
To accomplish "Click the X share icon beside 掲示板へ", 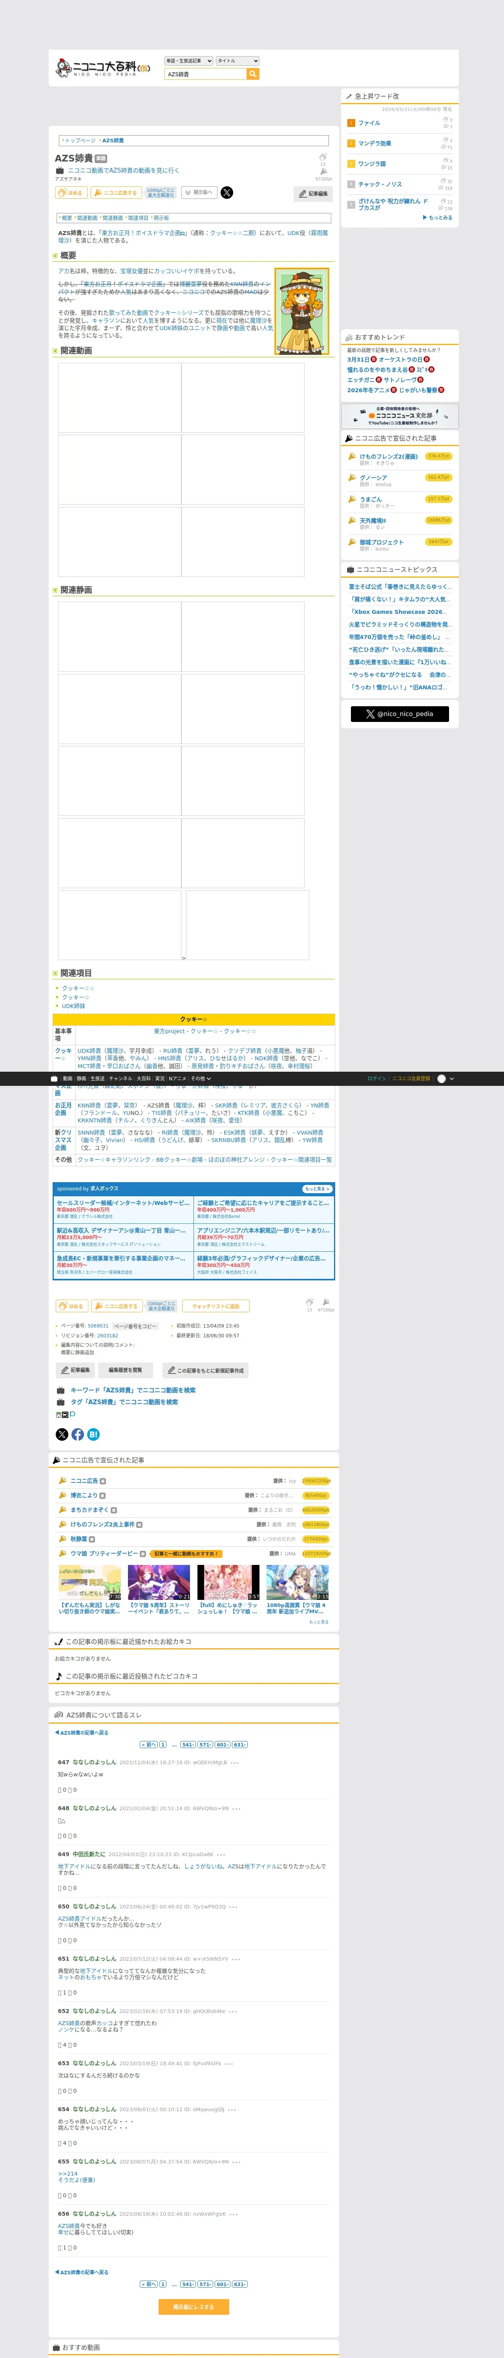I will pos(227,192).
